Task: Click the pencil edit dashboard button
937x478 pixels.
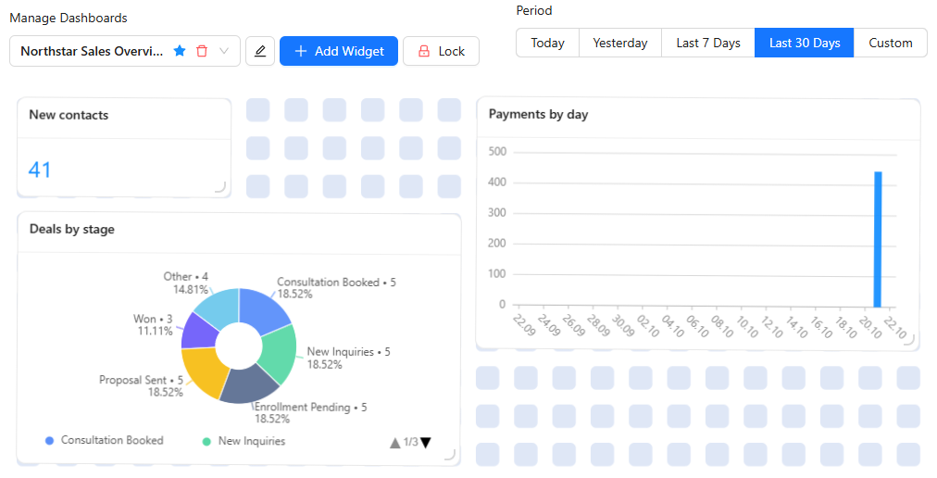Action: (x=260, y=51)
